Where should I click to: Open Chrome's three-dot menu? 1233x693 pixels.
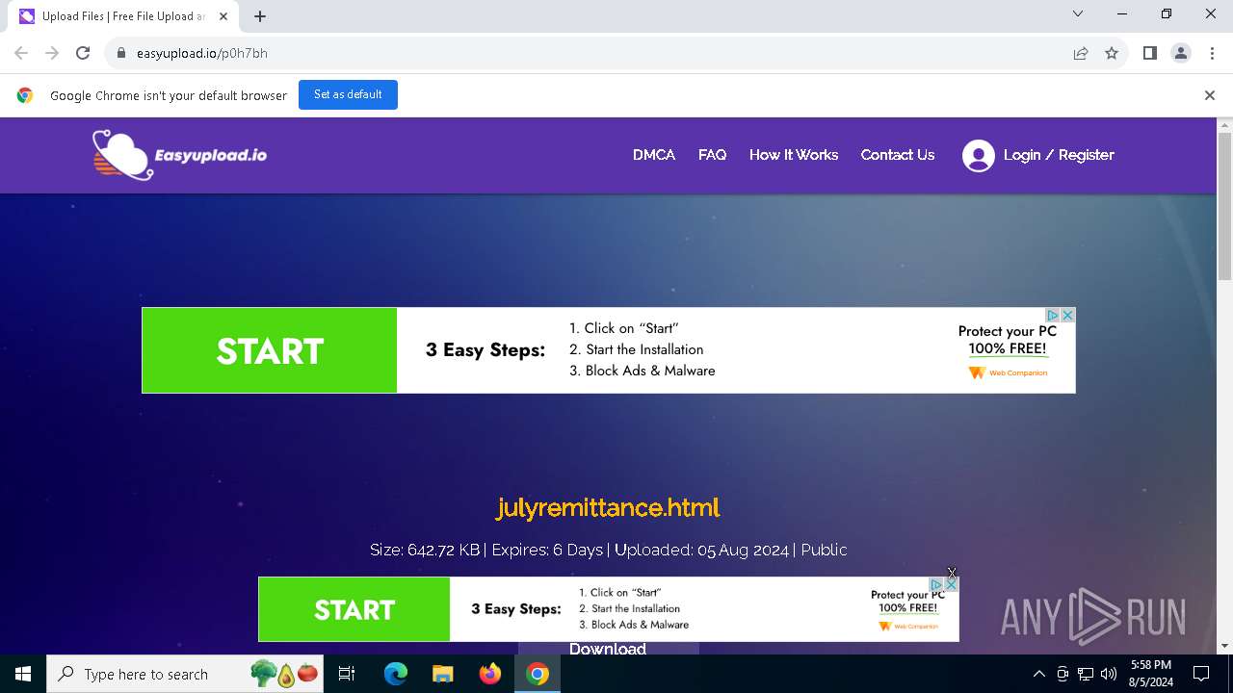(1212, 54)
